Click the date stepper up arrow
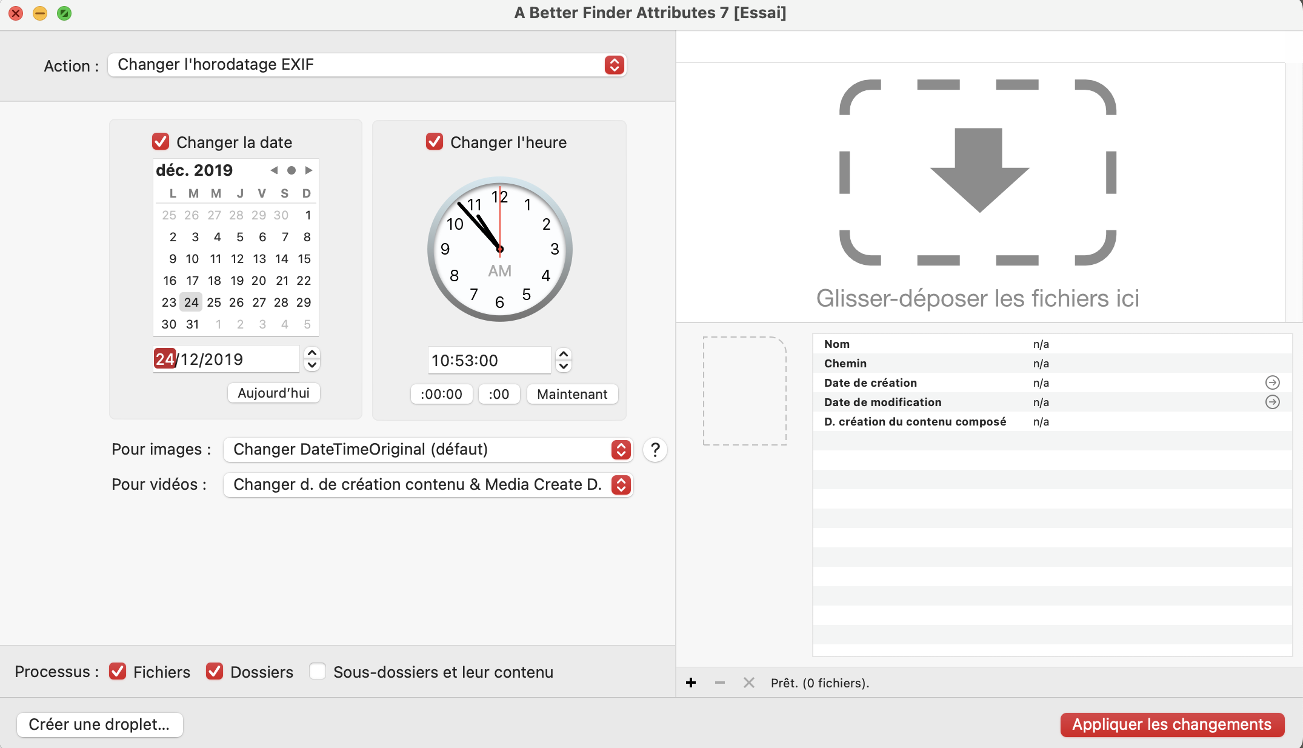This screenshot has width=1303, height=748. click(x=312, y=353)
